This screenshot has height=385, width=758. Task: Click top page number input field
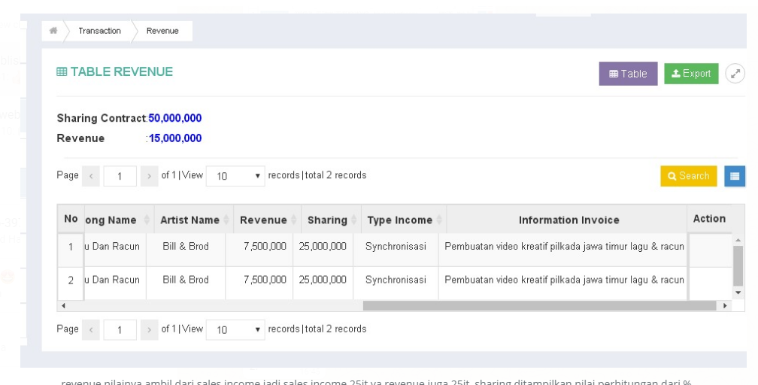pyautogui.click(x=120, y=176)
